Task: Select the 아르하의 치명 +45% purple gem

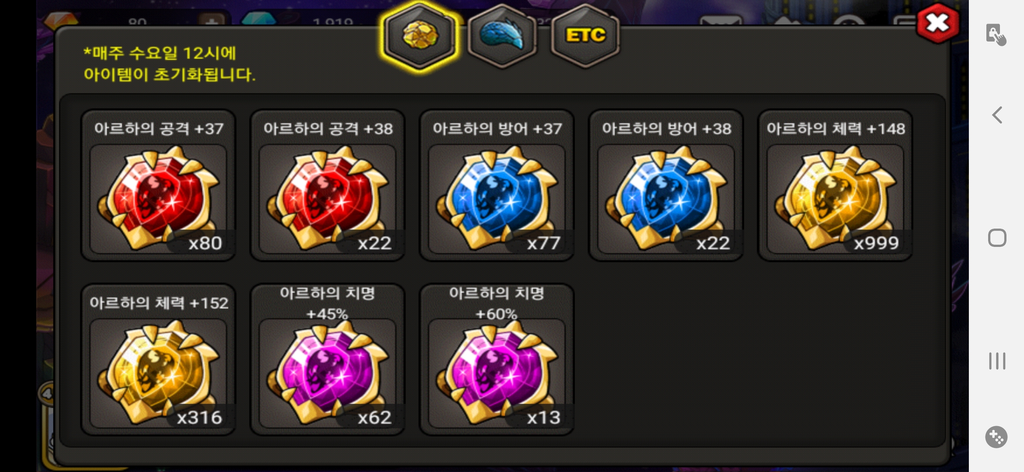Action: point(327,360)
